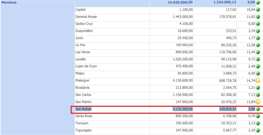Click the green status icon for La Paz
Image resolution: width=263 pixels, height=135 pixels.
pyautogui.click(x=258, y=45)
